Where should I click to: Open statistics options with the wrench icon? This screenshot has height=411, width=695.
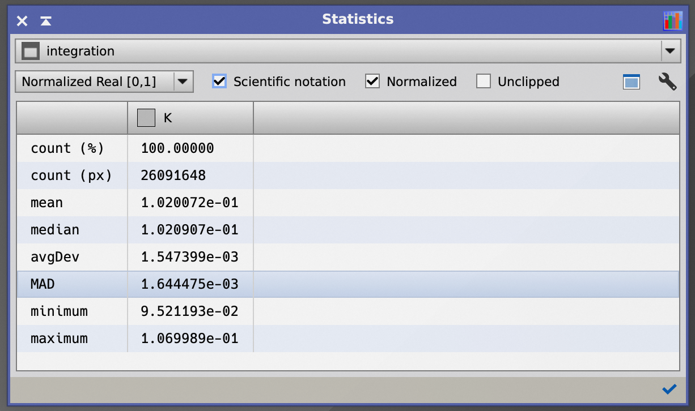667,82
